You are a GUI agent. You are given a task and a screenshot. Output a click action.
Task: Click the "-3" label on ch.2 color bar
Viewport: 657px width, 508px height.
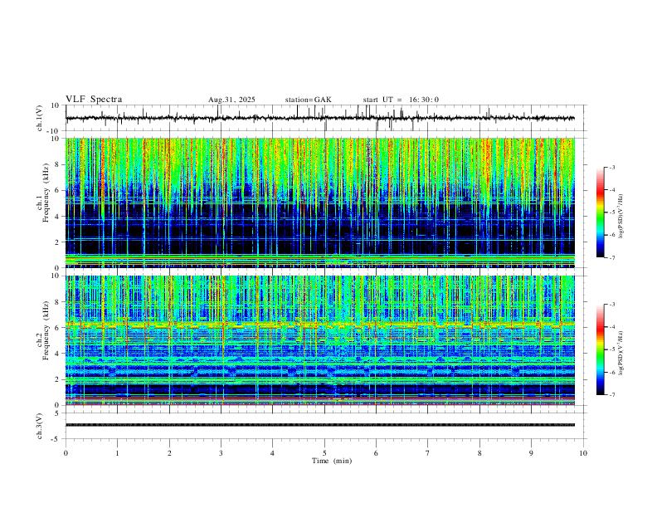(611, 305)
